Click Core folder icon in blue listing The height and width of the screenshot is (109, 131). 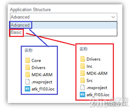coord(28,60)
